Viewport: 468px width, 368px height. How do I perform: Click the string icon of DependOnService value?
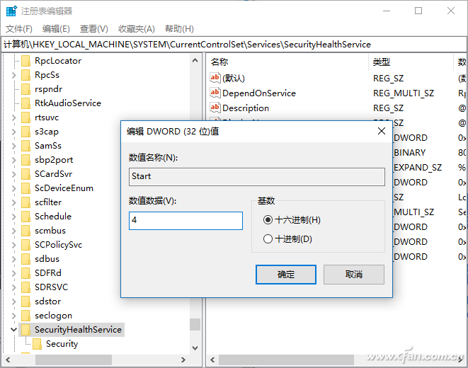click(215, 93)
